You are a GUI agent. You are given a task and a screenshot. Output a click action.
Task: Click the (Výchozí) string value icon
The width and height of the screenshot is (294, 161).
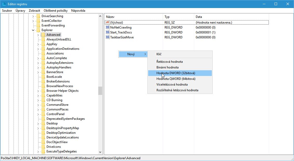tap(108, 23)
